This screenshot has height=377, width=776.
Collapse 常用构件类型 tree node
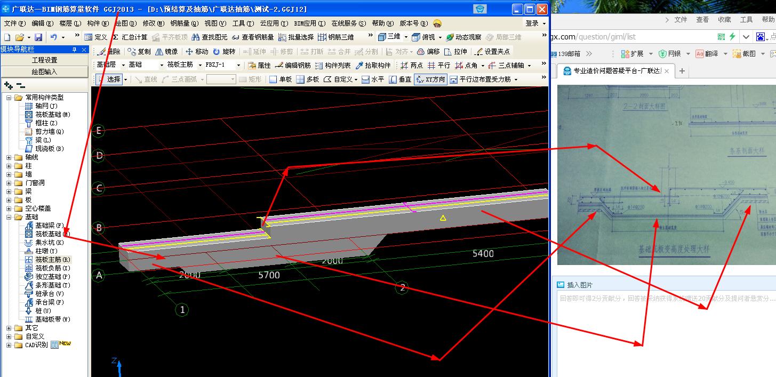[x=9, y=98]
